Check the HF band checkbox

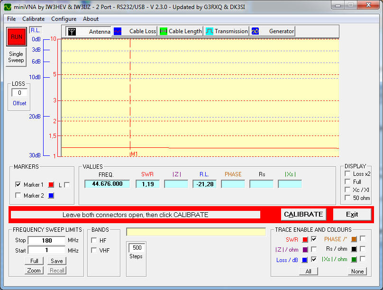pyautogui.click(x=94, y=240)
